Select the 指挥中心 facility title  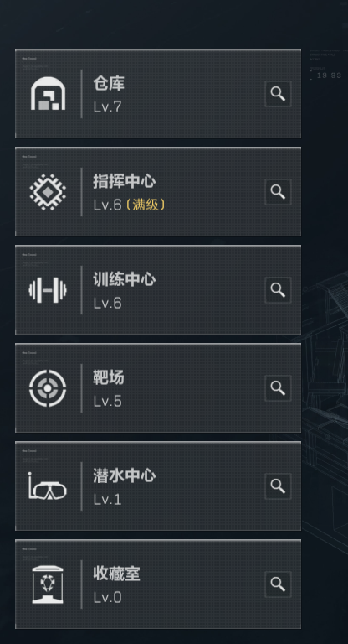tap(124, 181)
